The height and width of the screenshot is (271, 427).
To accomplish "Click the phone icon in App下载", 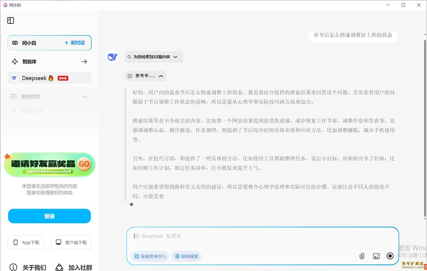I will pos(16,242).
